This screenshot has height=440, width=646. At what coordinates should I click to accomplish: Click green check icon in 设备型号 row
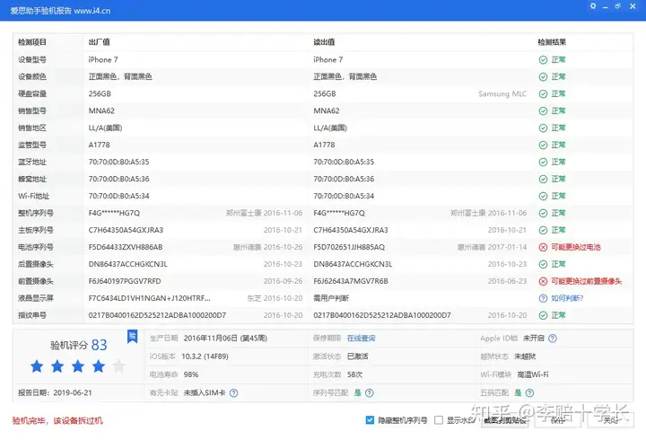[x=543, y=60]
